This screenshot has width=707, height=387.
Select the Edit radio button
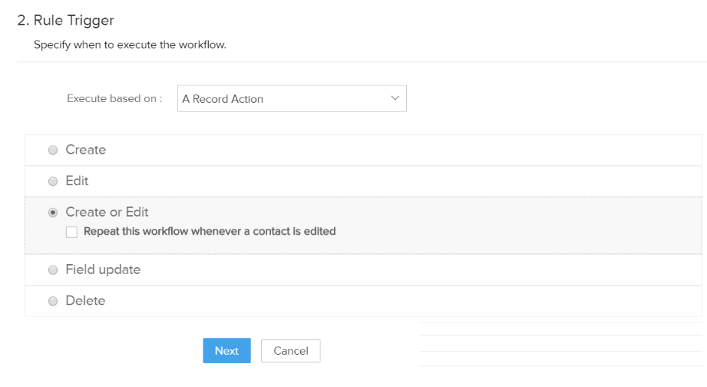click(53, 181)
